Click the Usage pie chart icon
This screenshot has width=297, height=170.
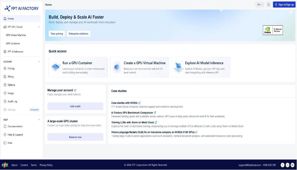click(5, 93)
